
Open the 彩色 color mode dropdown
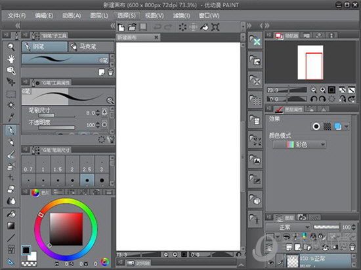pos(299,145)
